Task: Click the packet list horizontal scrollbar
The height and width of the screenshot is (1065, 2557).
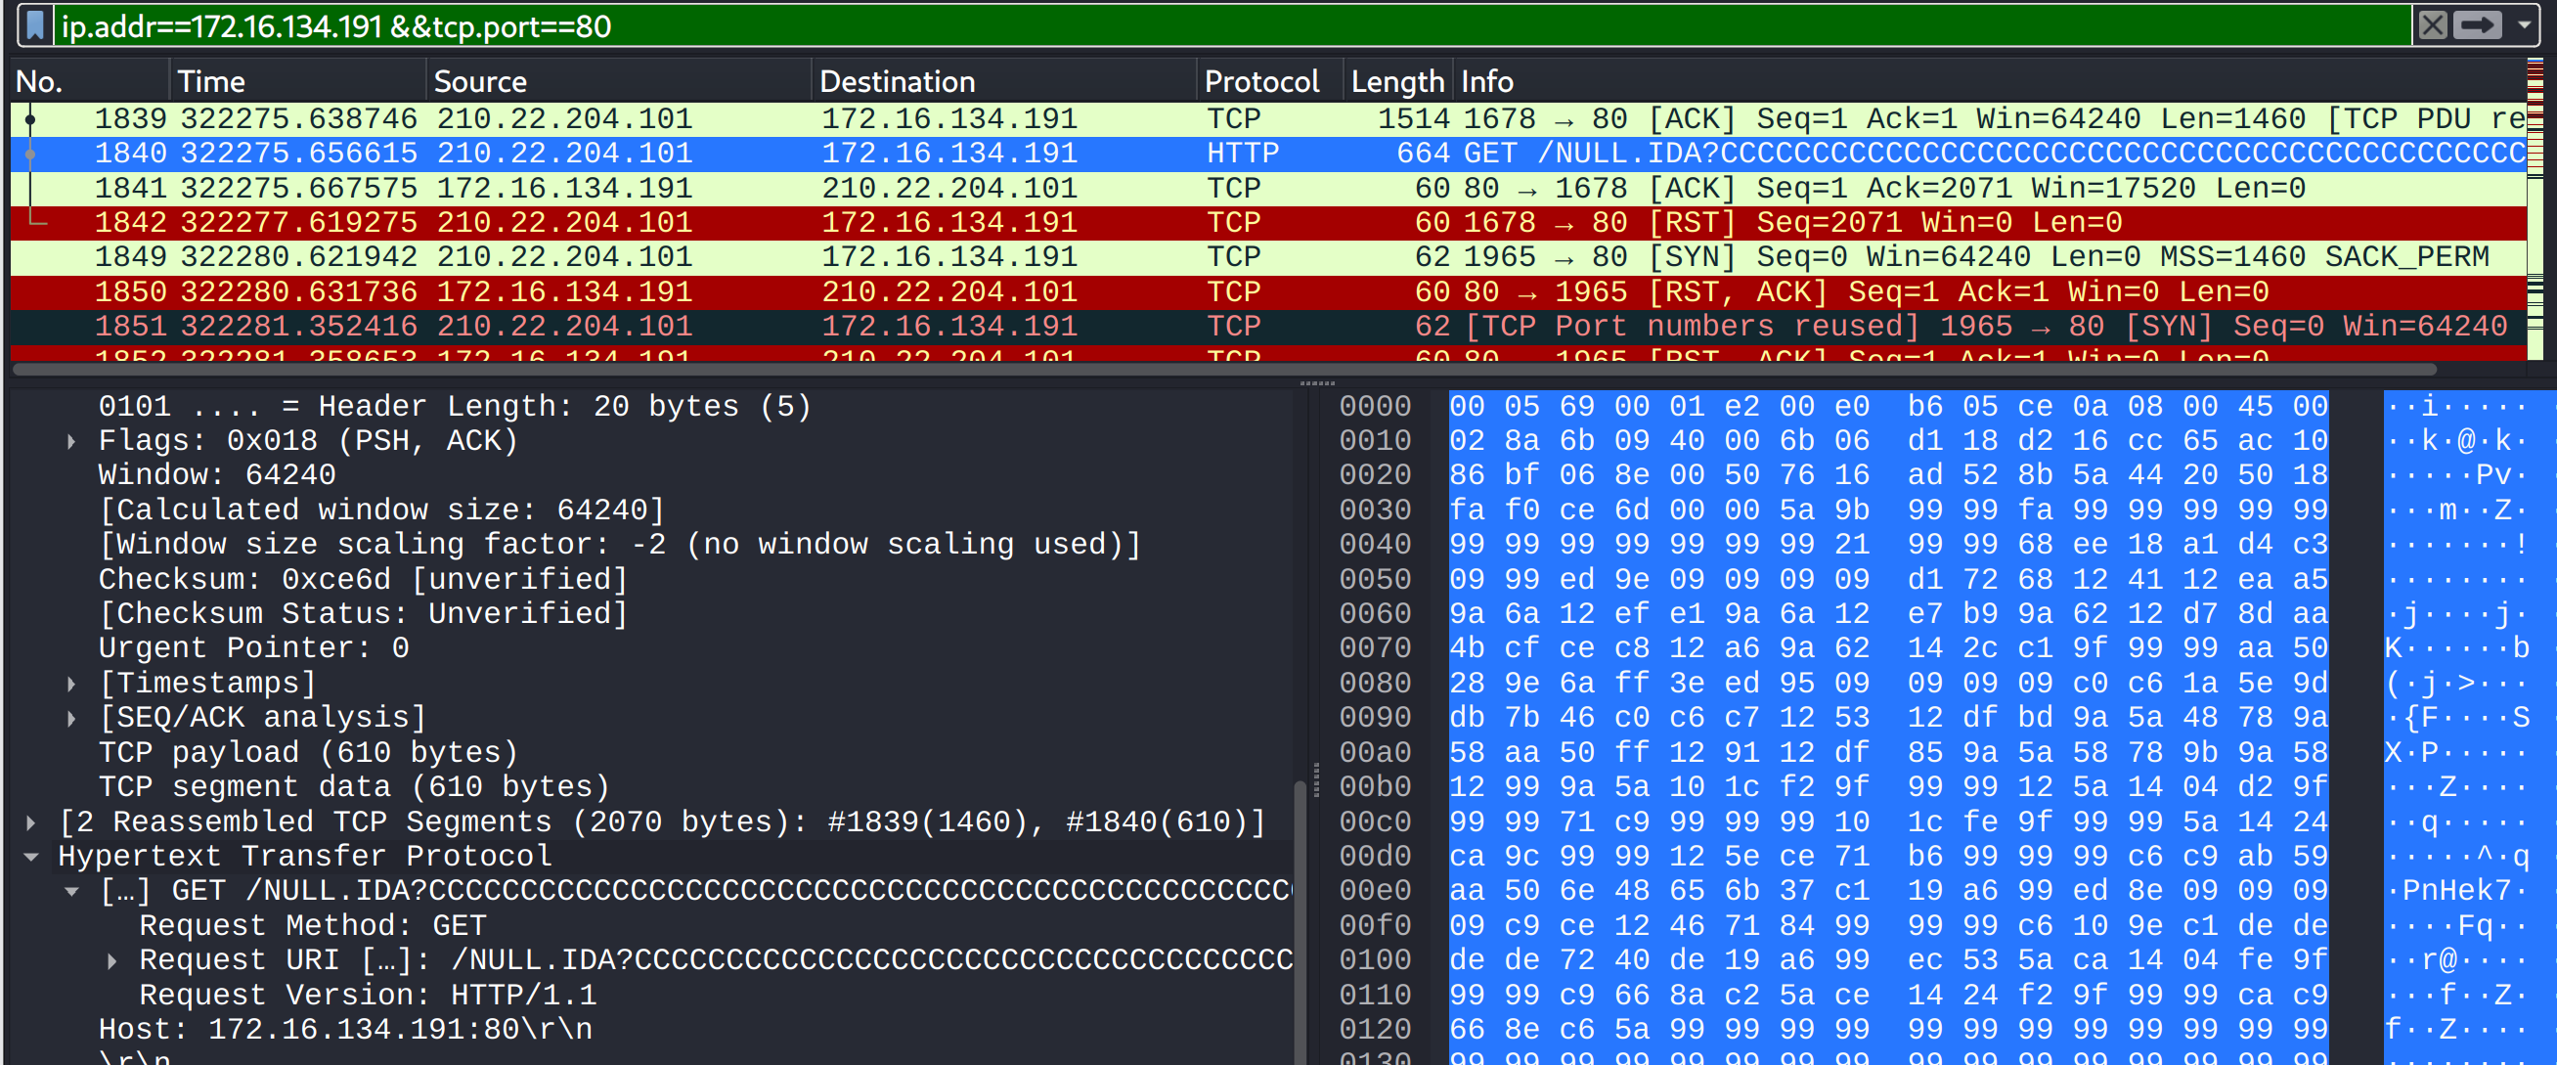Action: pyautogui.click(x=1221, y=371)
